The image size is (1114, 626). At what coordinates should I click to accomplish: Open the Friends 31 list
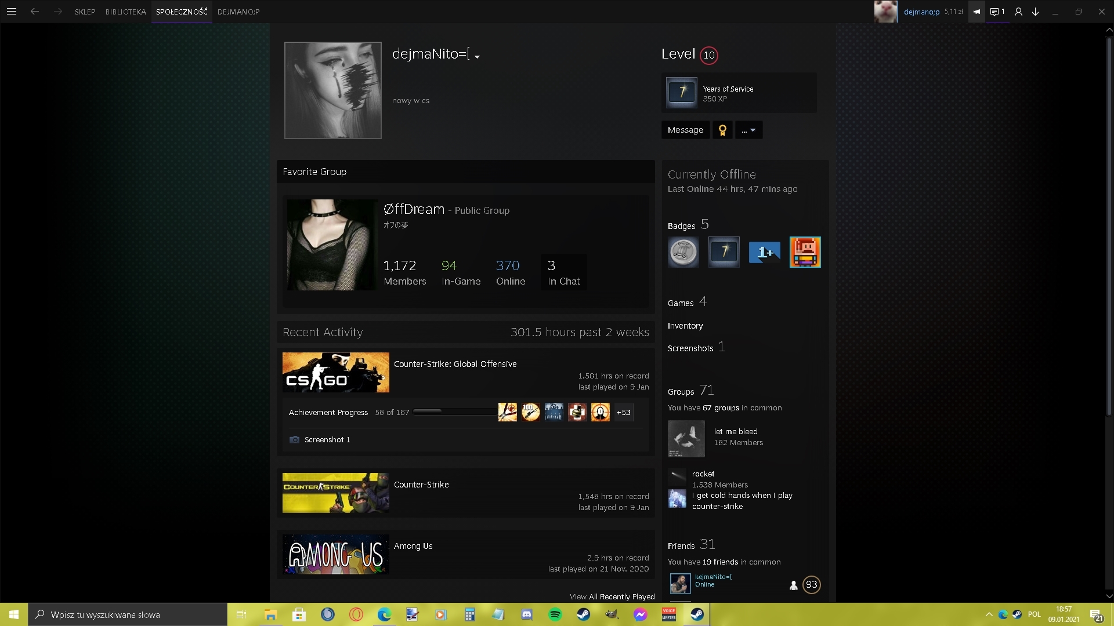coord(691,545)
